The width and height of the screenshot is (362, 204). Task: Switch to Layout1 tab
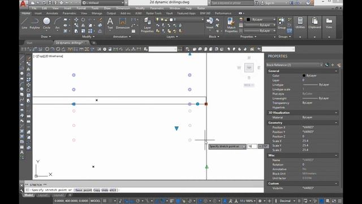[x=43, y=195]
